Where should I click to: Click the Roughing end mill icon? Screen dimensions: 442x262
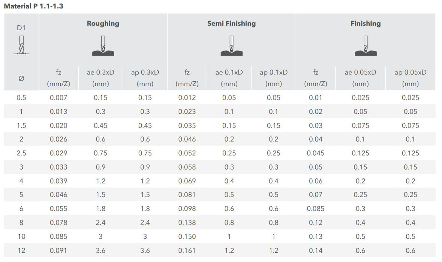pyautogui.click(x=103, y=46)
